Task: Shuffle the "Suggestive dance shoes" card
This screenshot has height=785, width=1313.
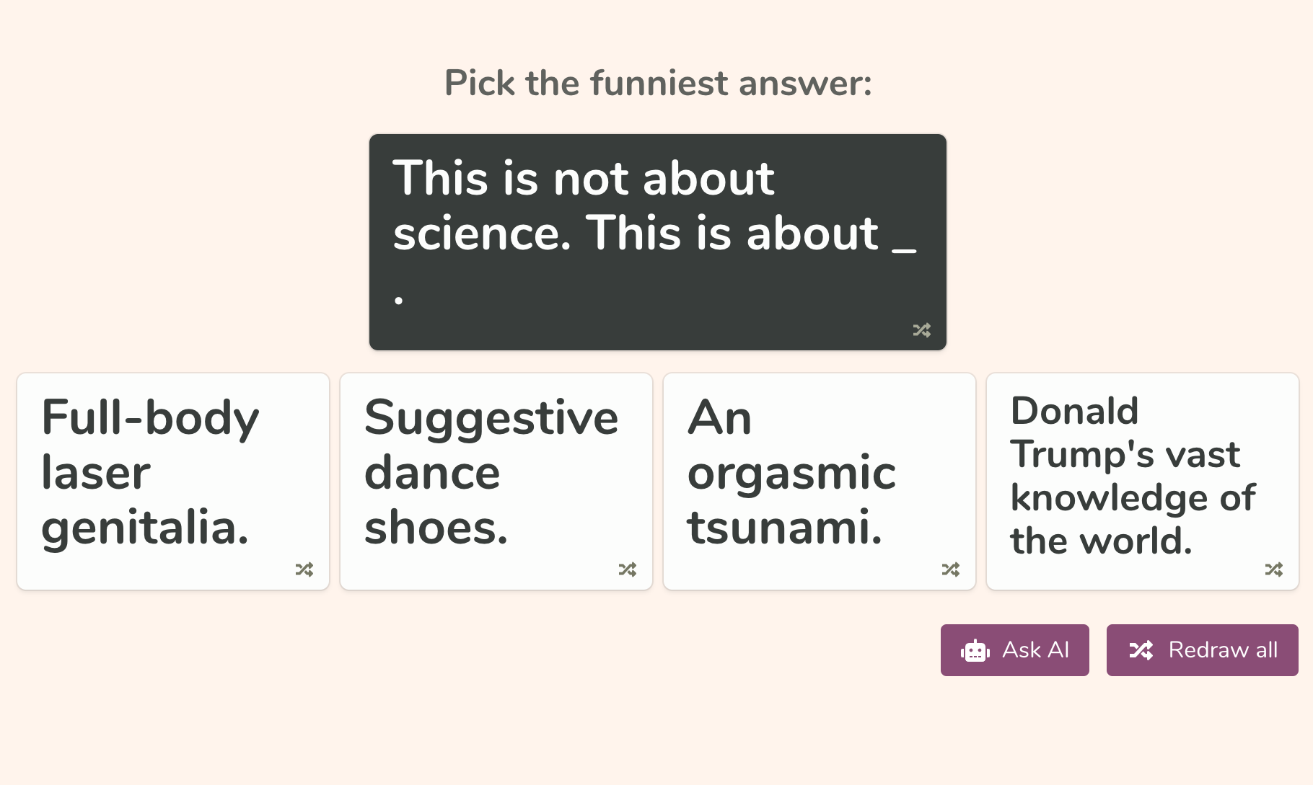Action: (x=627, y=569)
